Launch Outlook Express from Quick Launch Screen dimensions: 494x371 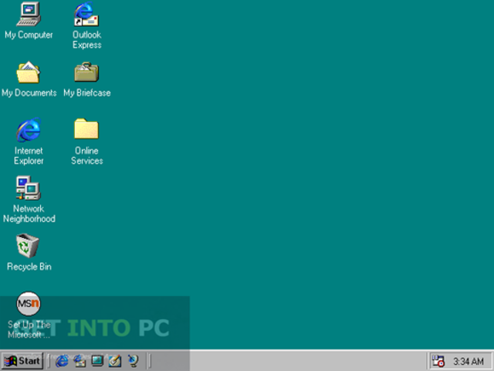pyautogui.click(x=80, y=361)
